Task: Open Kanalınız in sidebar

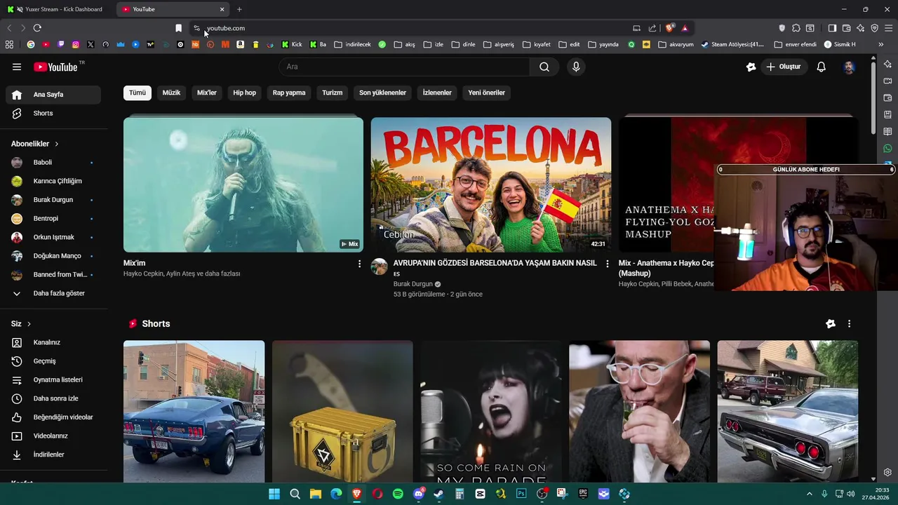Action: 53,342
